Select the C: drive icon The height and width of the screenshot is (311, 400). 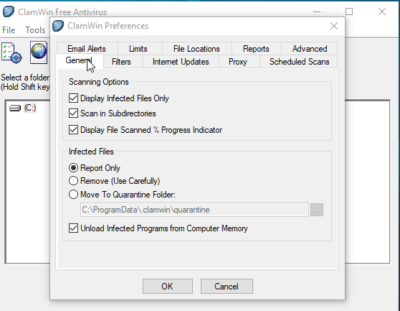(x=15, y=108)
